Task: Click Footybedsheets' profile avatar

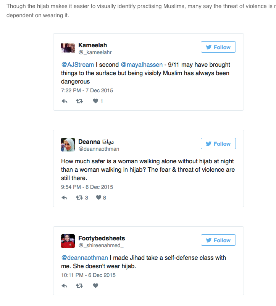Action: 68,242
